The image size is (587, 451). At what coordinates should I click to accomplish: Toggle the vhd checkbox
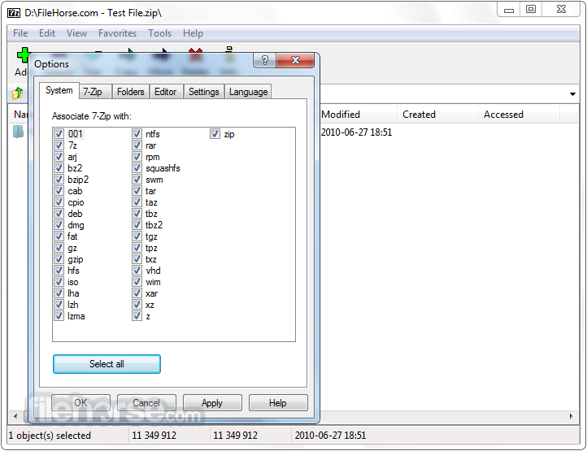coord(137,271)
